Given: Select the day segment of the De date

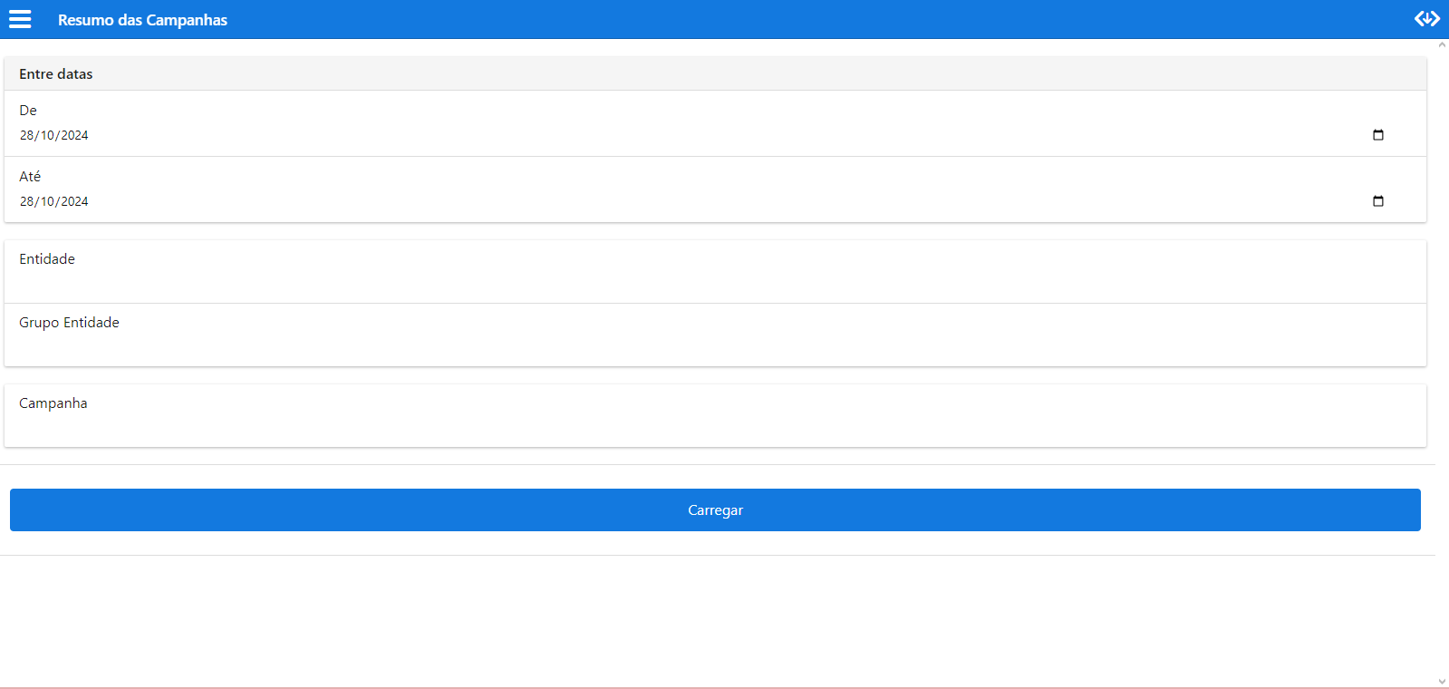Looking at the screenshot, I should [27, 136].
